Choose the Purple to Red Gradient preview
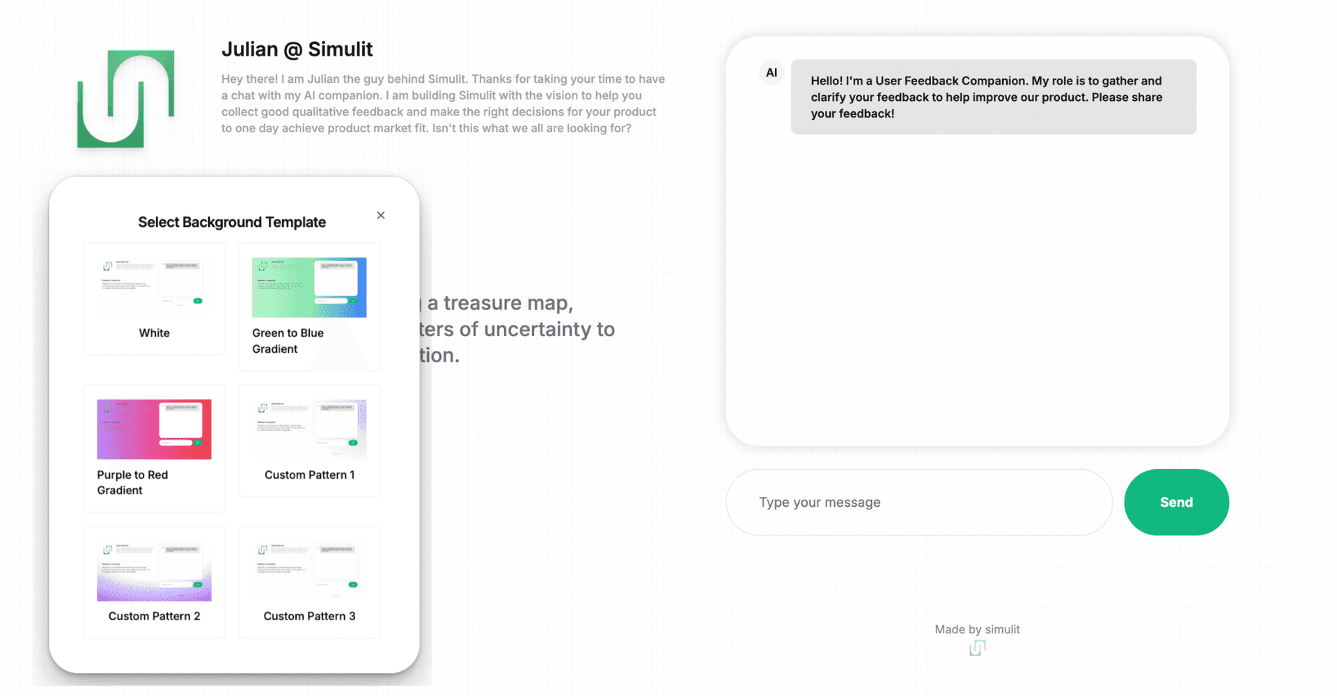 tap(154, 429)
